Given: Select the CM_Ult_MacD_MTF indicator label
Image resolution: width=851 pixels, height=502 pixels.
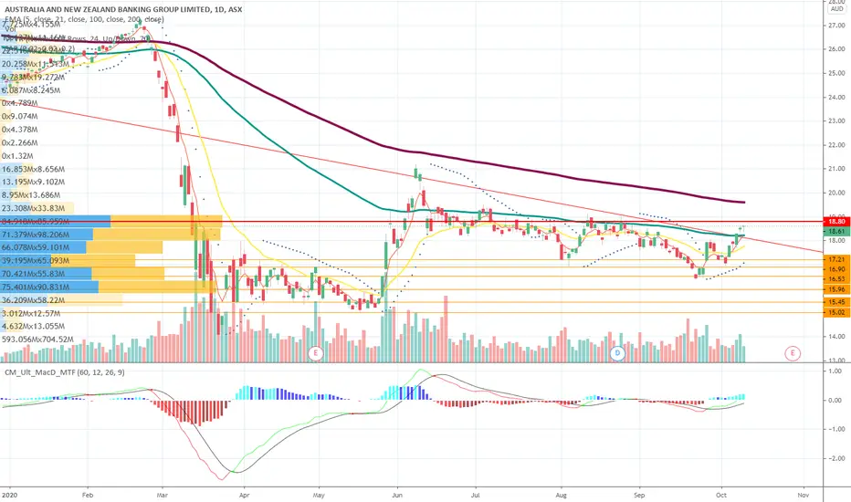Looking at the screenshot, I should pos(64,372).
